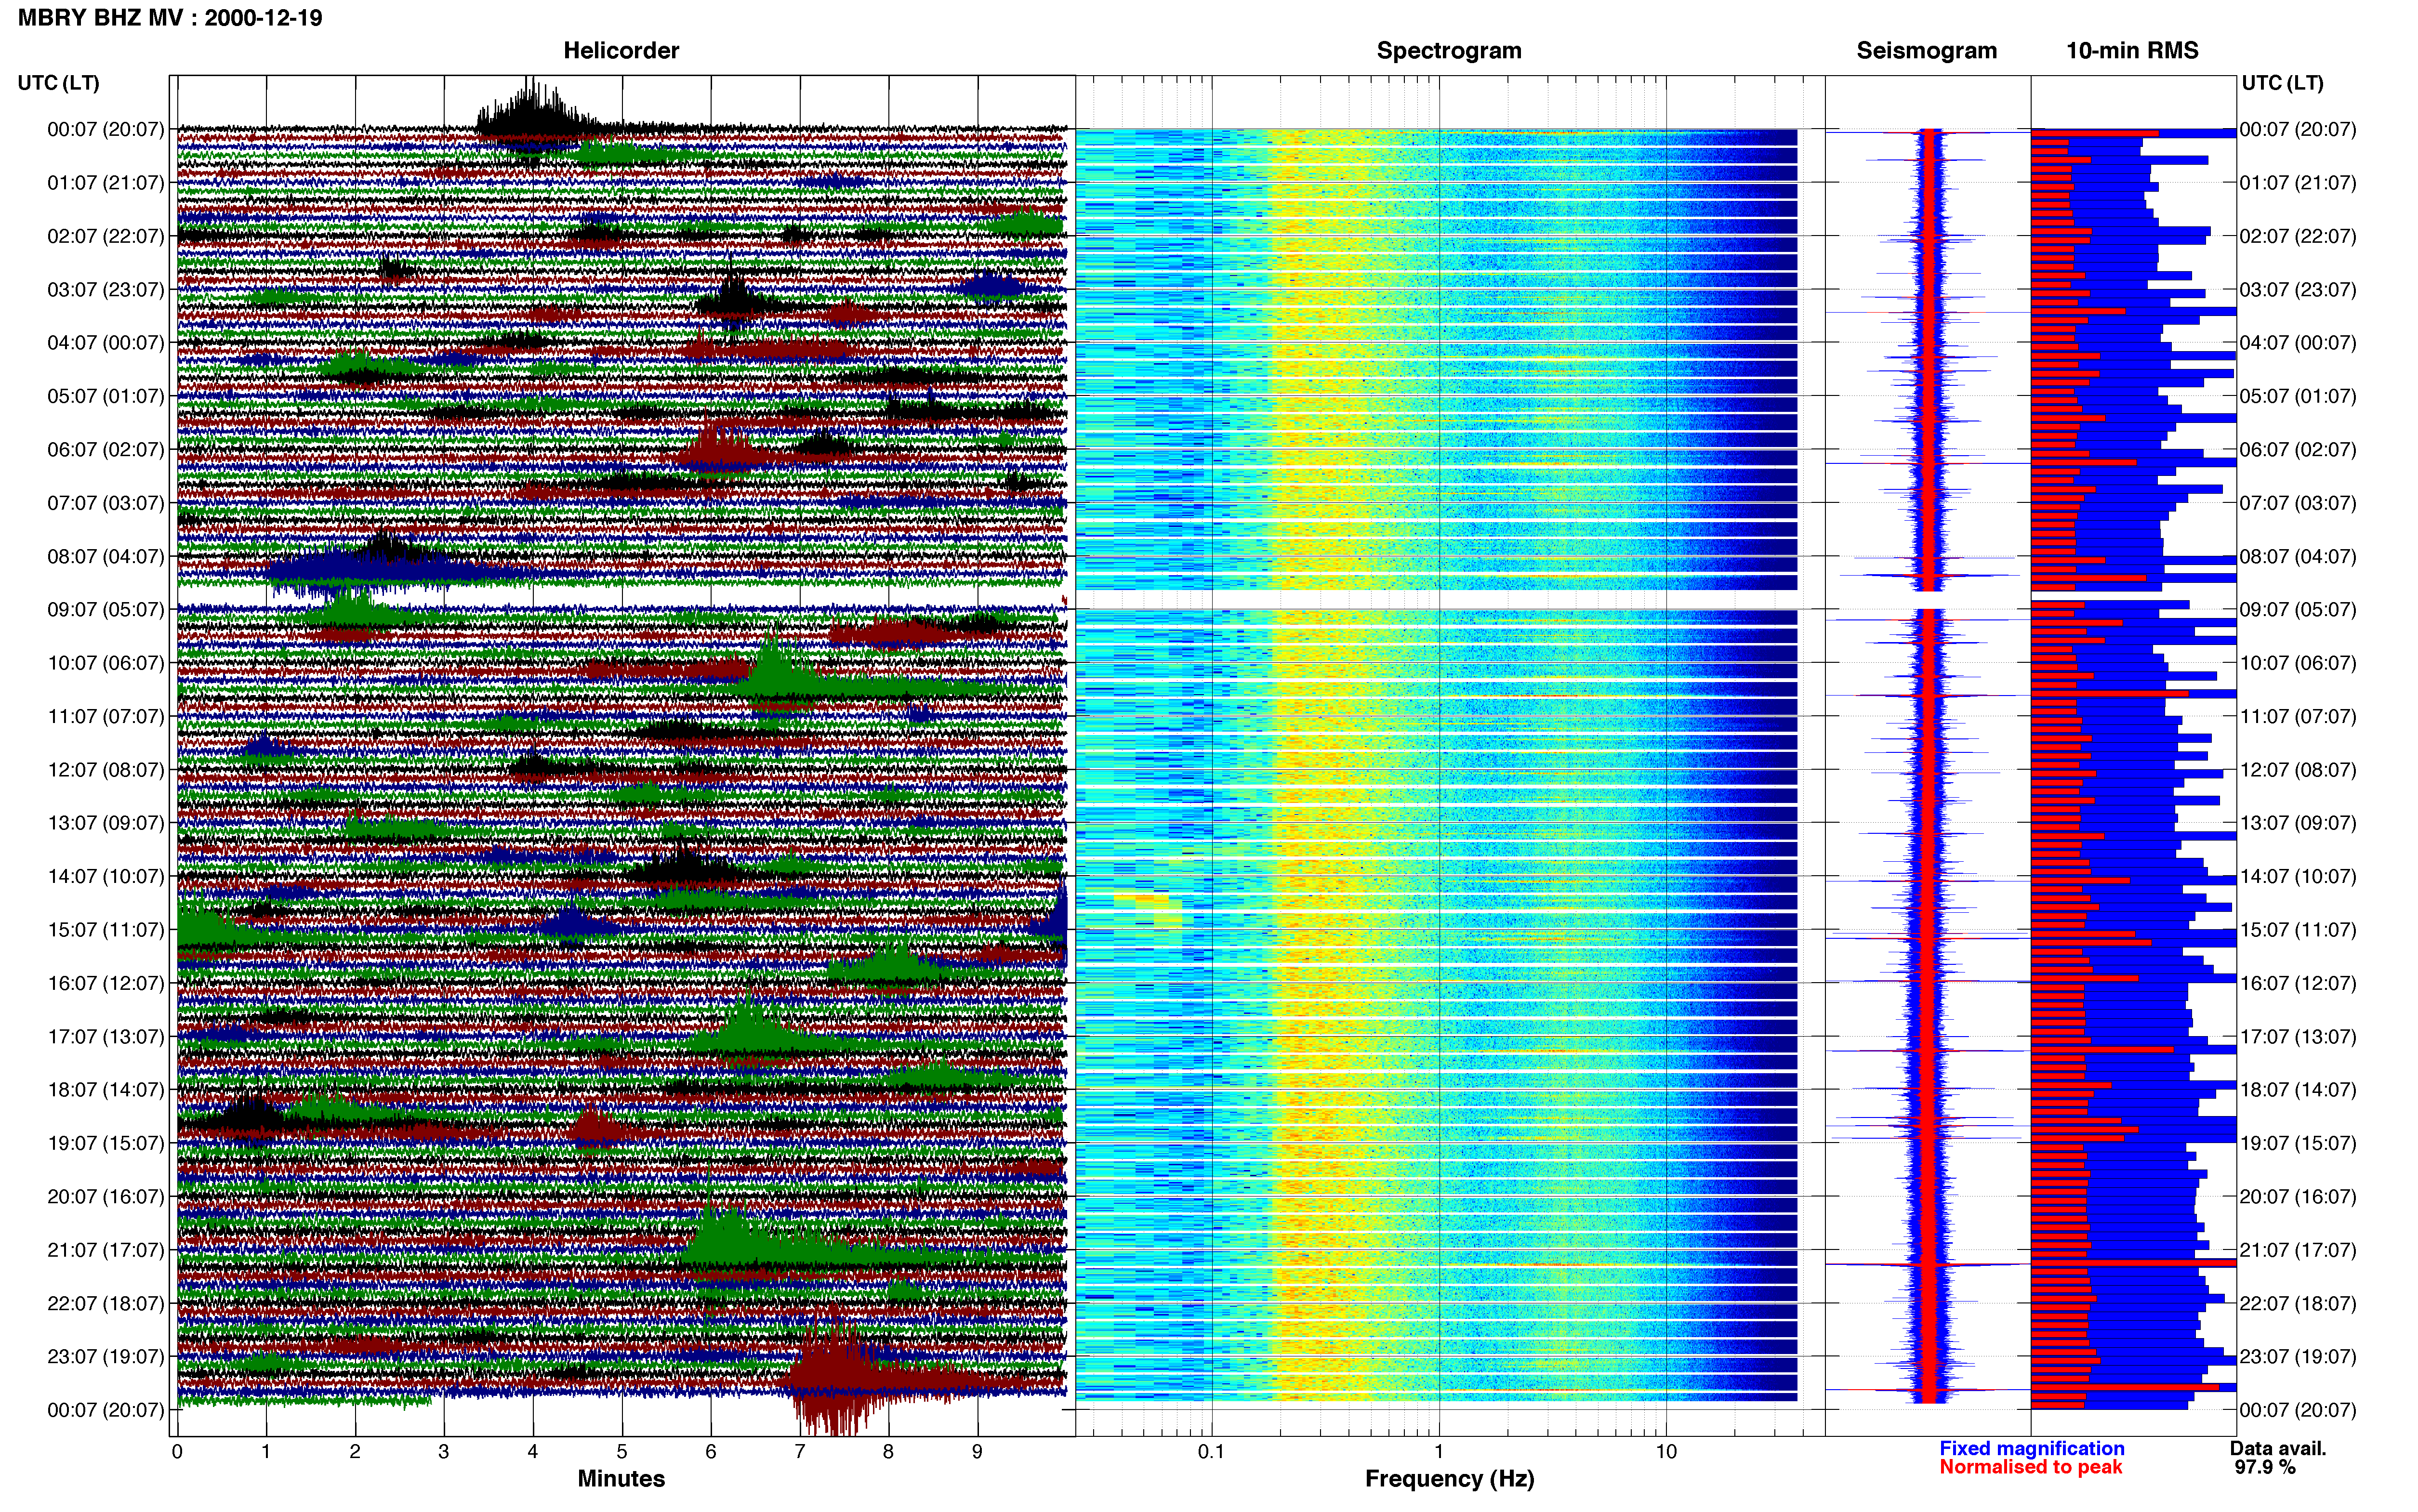2418x1512 pixels.
Task: Click the 'Frequency (Hz)' axis label
Action: coord(1449,1478)
